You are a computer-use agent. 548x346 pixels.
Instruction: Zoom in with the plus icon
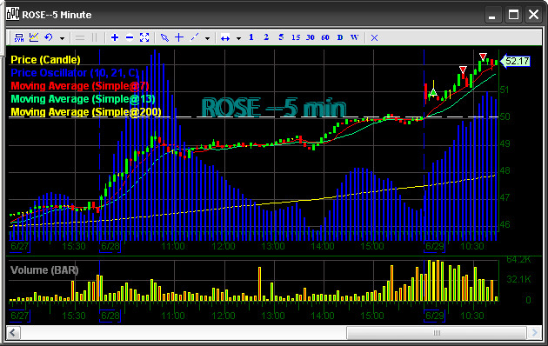coord(115,37)
